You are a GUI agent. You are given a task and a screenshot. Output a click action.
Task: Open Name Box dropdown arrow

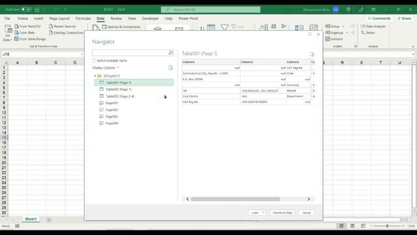tap(82, 54)
